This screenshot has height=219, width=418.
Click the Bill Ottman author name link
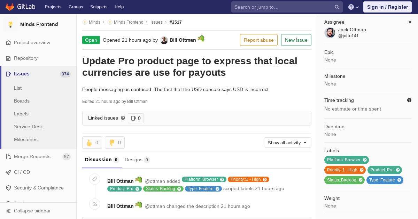(x=183, y=40)
